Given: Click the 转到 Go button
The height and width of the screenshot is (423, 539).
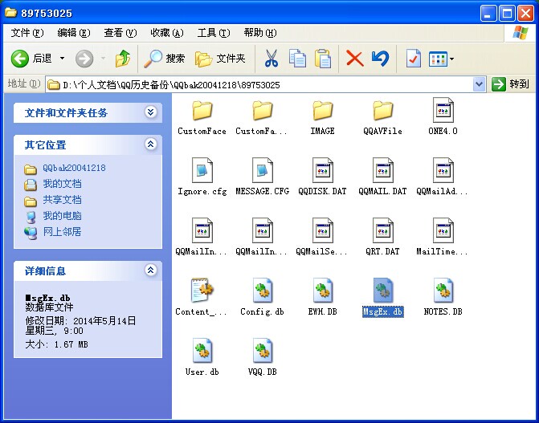Looking at the screenshot, I should point(510,84).
